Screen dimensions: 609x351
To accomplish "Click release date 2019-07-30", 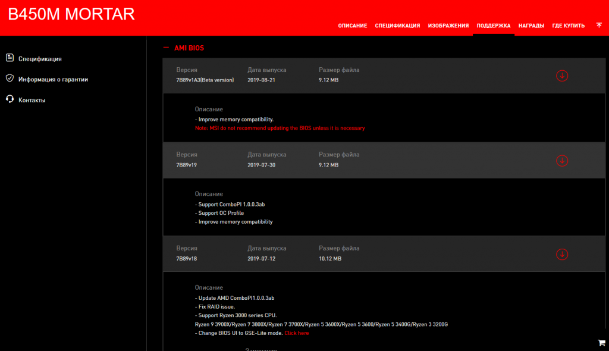I will click(262, 165).
